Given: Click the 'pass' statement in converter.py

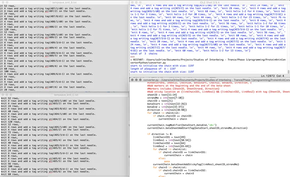Looking at the screenshot, I should tap(167, 161).
